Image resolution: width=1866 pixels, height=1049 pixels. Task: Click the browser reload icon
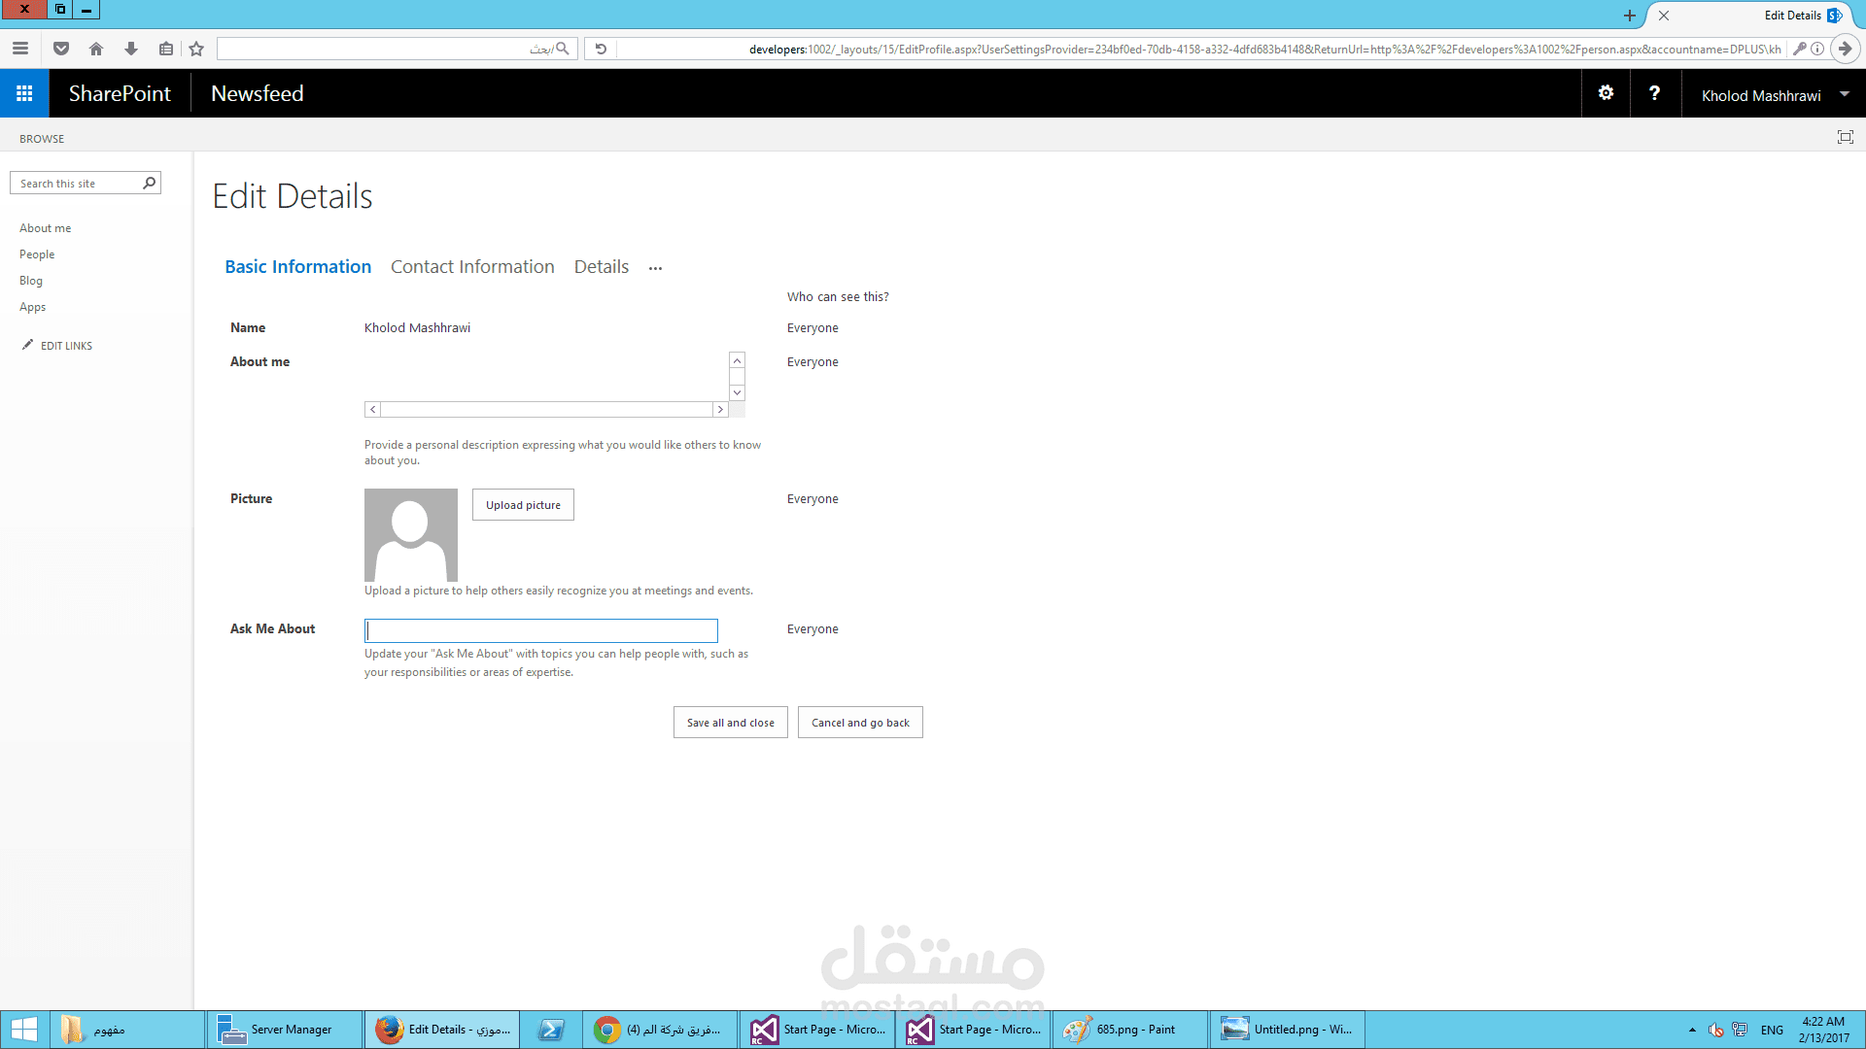tap(601, 49)
